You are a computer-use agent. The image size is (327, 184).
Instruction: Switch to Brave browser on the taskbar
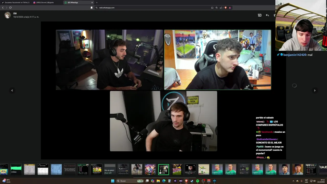pyautogui.click(x=186, y=181)
